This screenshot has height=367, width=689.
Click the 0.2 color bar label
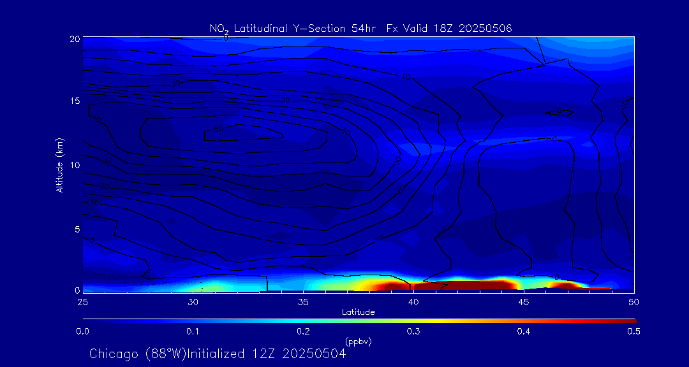pos(303,331)
